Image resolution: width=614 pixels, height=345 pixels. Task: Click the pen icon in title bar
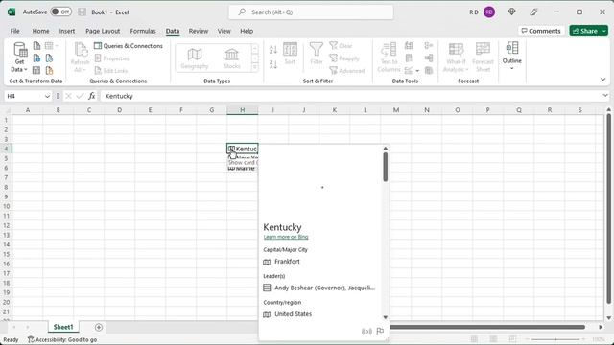(x=533, y=12)
